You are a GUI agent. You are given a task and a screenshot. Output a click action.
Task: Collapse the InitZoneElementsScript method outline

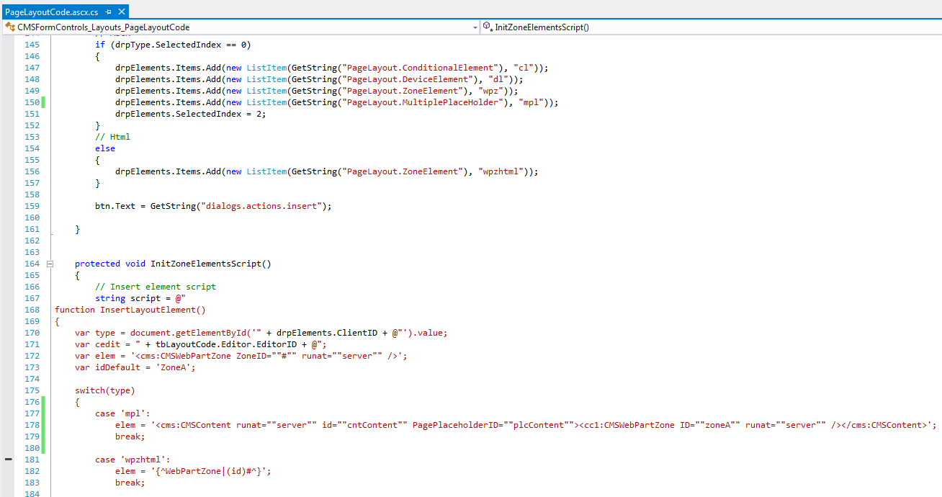tap(50, 264)
